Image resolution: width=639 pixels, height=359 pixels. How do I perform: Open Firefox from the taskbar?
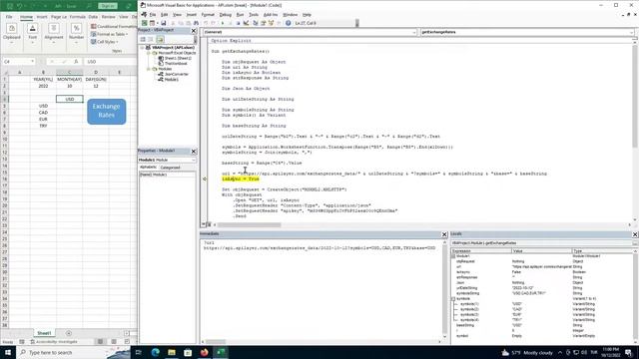(204, 352)
